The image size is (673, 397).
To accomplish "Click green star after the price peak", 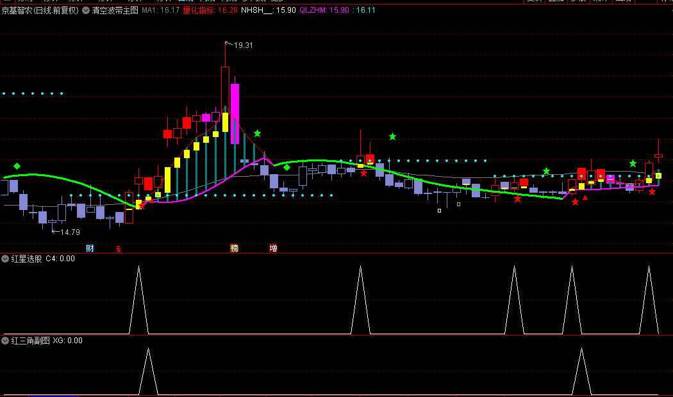I will click(x=257, y=133).
